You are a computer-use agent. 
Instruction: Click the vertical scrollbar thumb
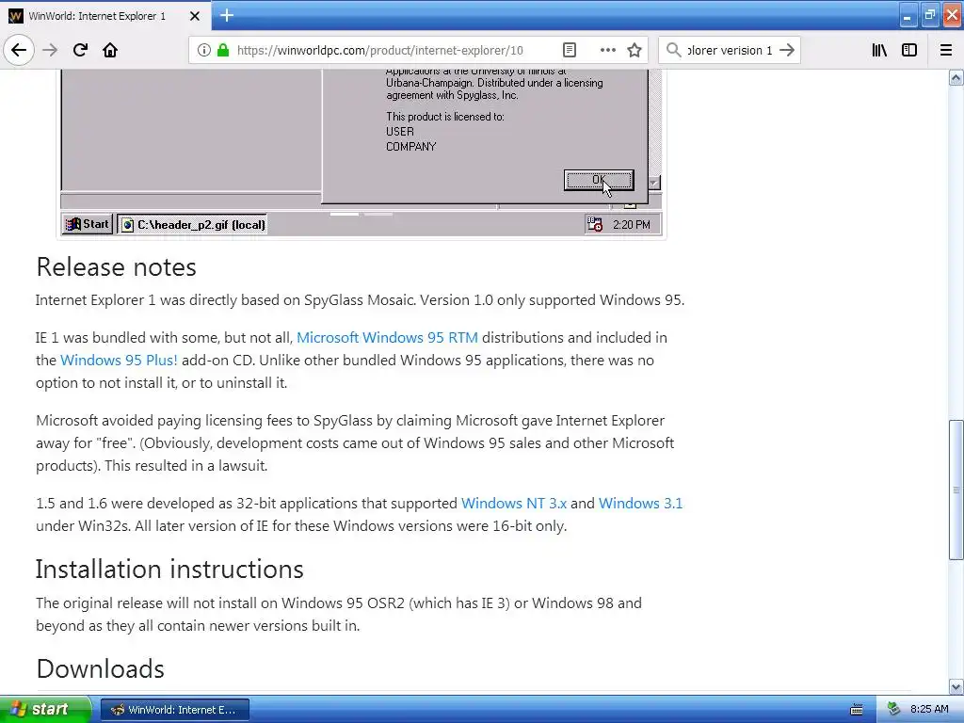956,490
